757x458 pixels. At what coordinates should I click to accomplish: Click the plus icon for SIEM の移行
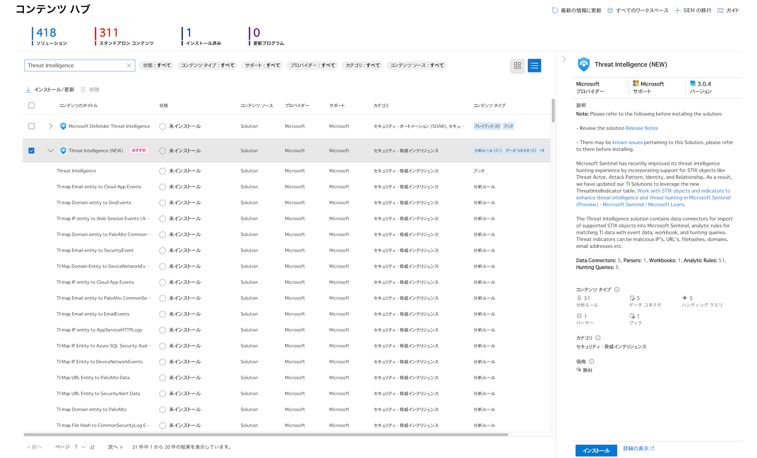tap(677, 11)
